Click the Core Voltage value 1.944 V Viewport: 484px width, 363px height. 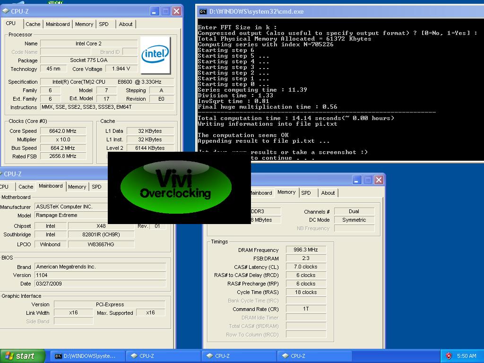[x=121, y=69]
